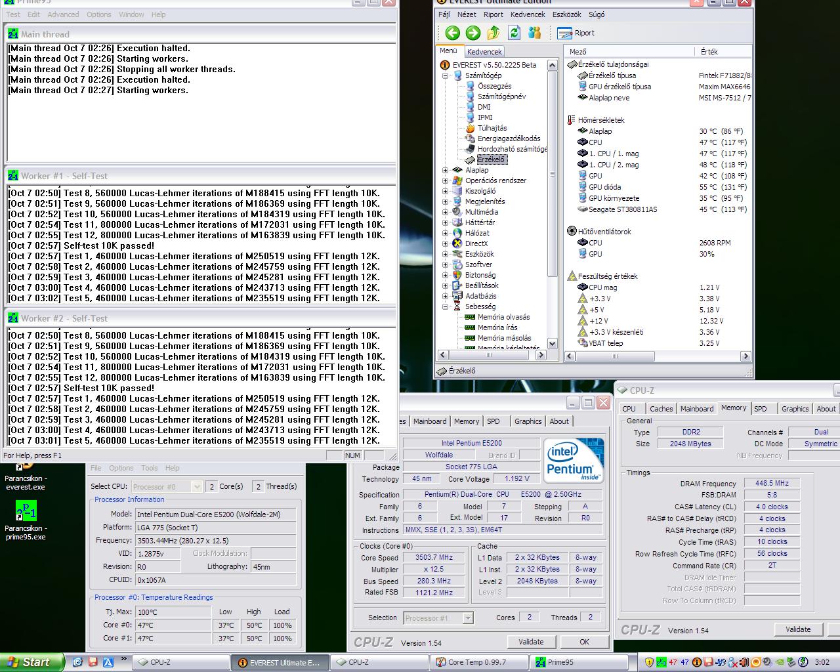The width and height of the screenshot is (840, 672).
Task: Open the Advanced menu in Prime95
Action: [x=63, y=14]
